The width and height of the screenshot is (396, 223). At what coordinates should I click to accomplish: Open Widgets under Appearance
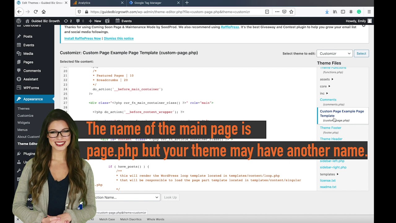tap(24, 123)
